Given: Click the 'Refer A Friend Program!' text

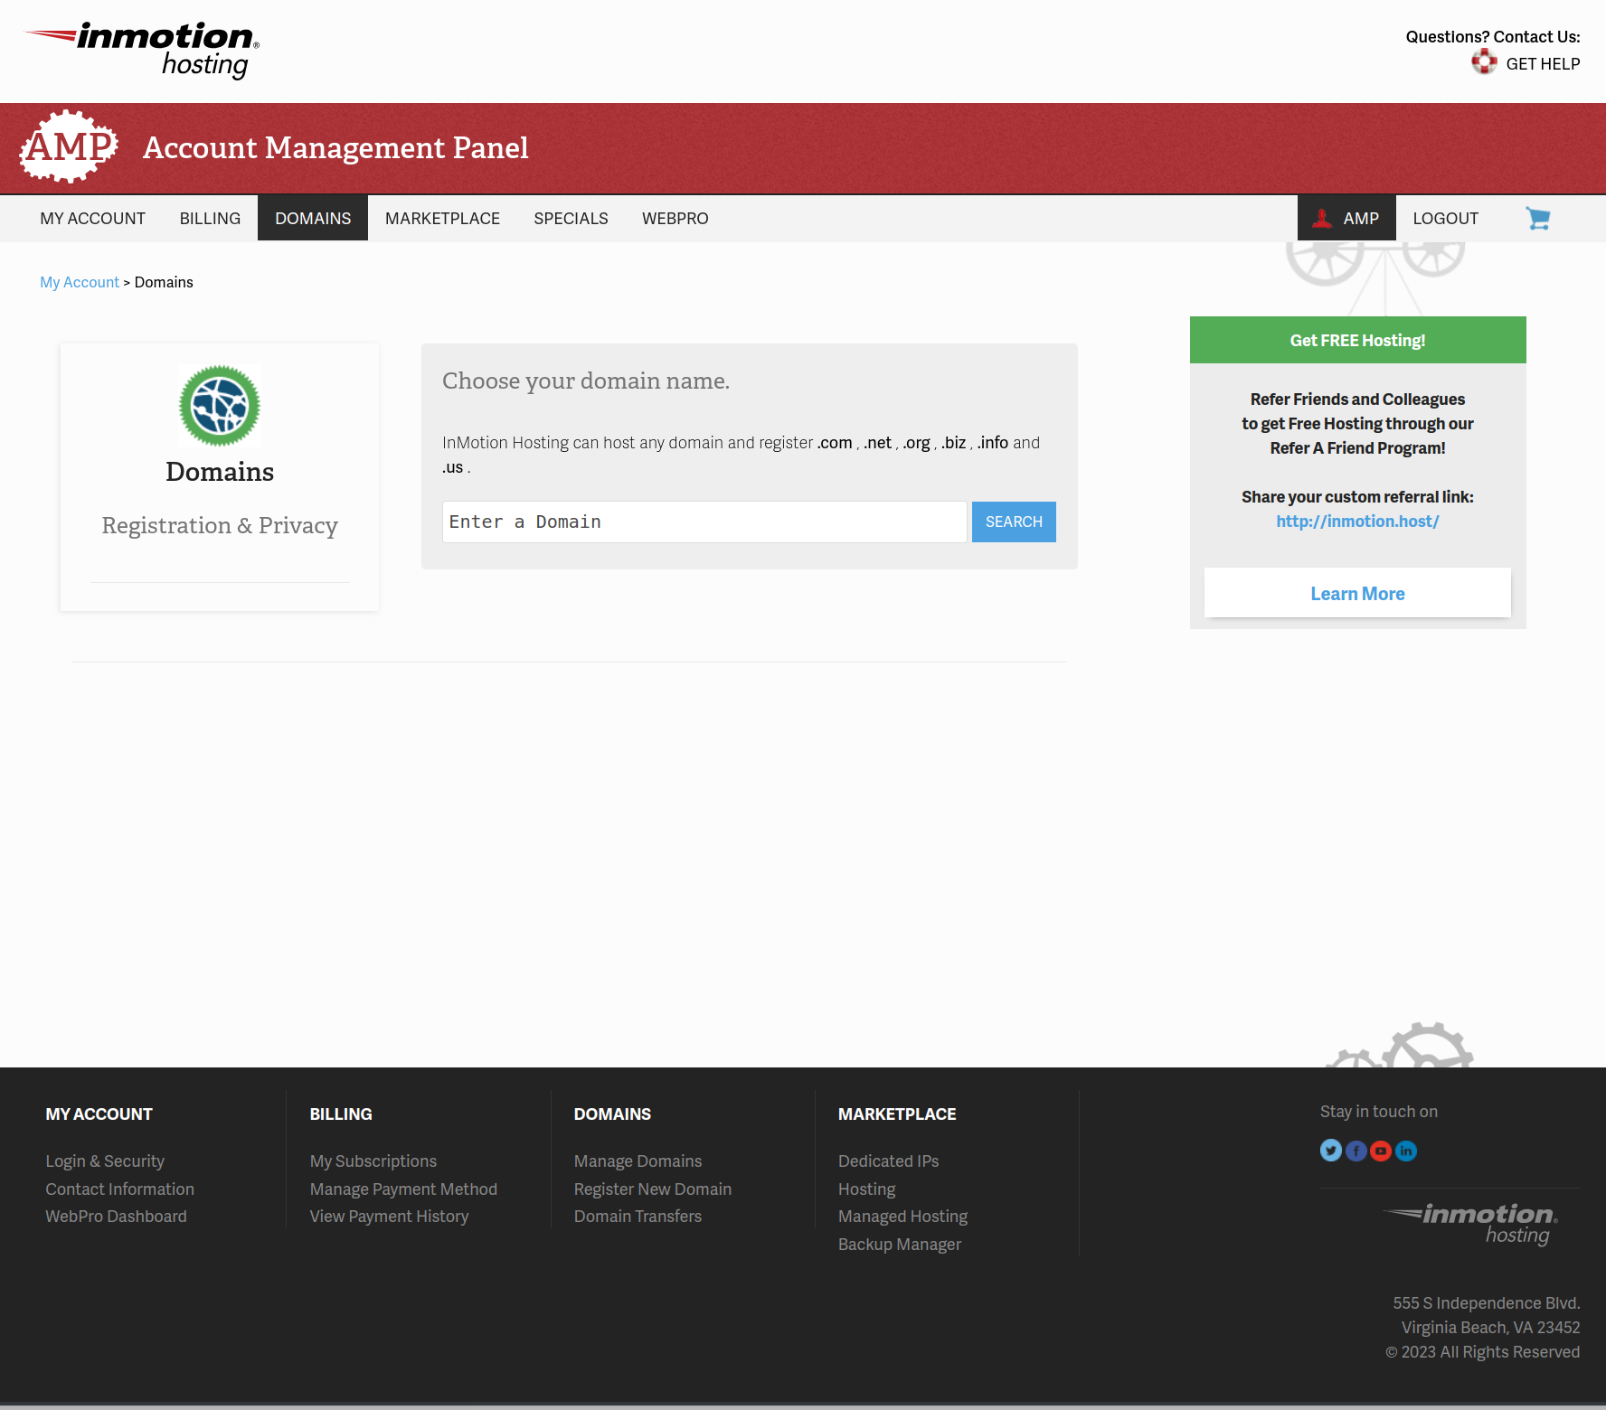Looking at the screenshot, I should tap(1357, 448).
